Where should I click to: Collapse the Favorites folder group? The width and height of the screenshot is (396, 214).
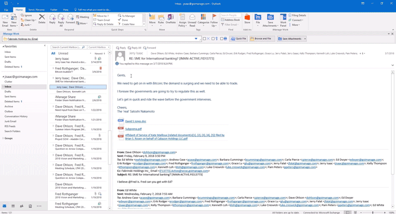[3, 47]
